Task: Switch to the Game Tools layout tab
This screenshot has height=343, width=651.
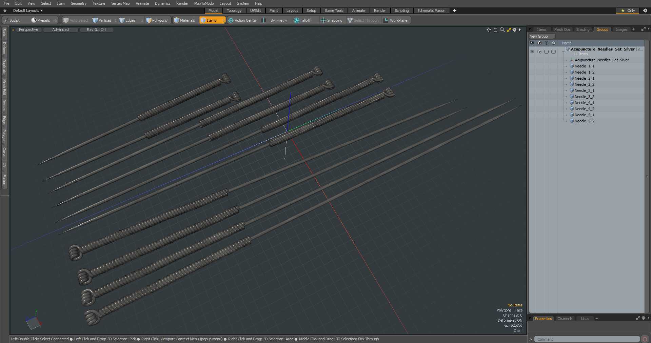Action: pyautogui.click(x=334, y=11)
